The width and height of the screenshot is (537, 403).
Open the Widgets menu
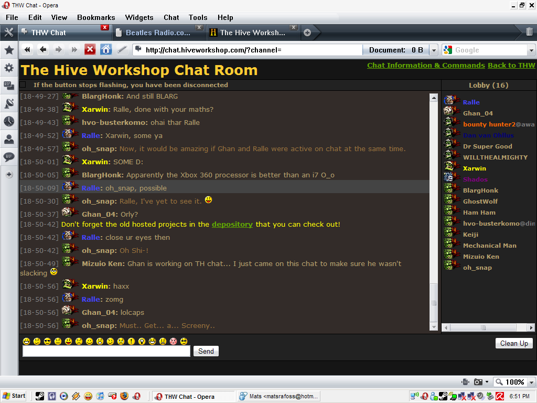[x=139, y=17]
